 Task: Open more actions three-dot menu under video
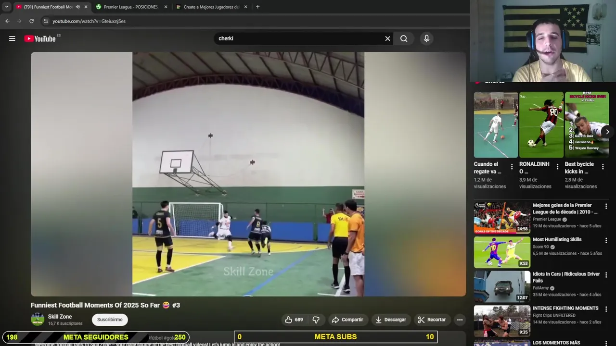460,320
